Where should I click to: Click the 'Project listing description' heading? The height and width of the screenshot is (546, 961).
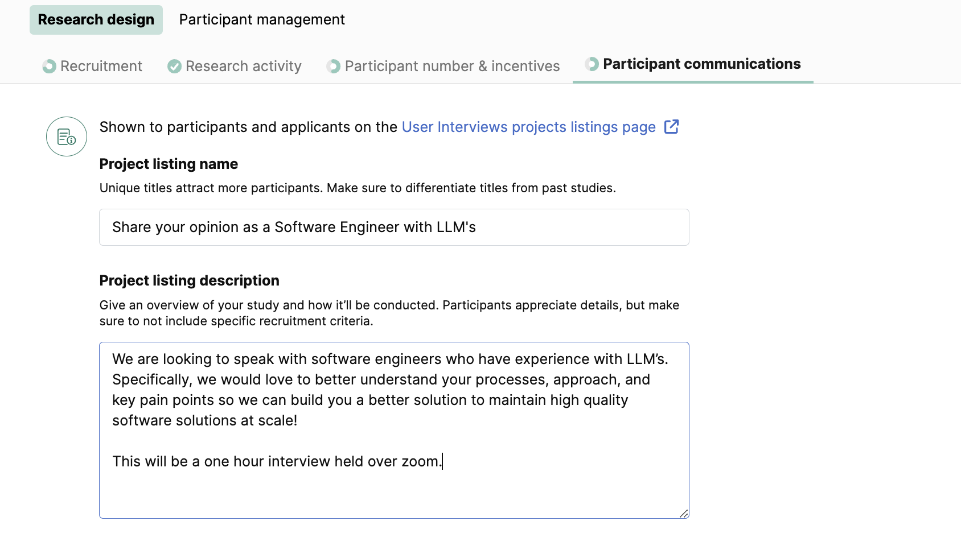click(190, 280)
